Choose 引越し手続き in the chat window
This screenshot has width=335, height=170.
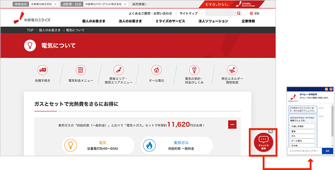(x=302, y=126)
